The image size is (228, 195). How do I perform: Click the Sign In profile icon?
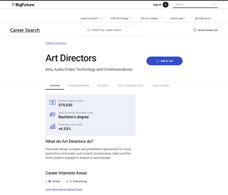coord(165,5)
